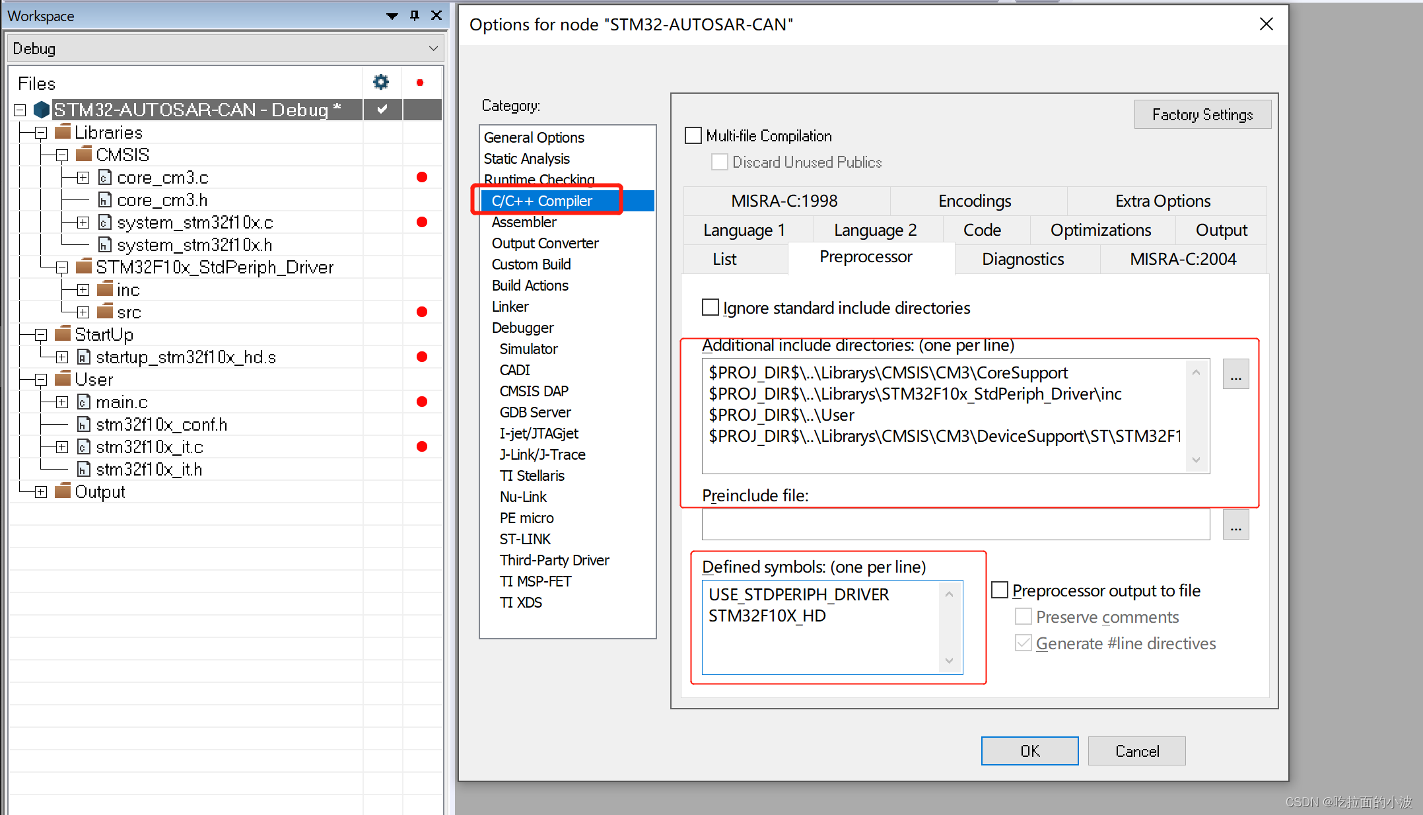The image size is (1423, 815).
Task: Click the main.c file icon
Action: point(84,402)
